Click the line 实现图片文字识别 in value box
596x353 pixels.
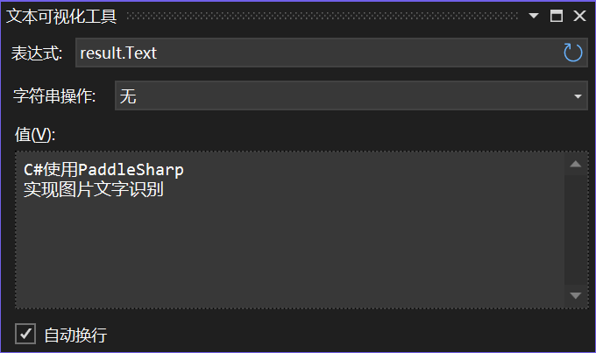coord(94,189)
